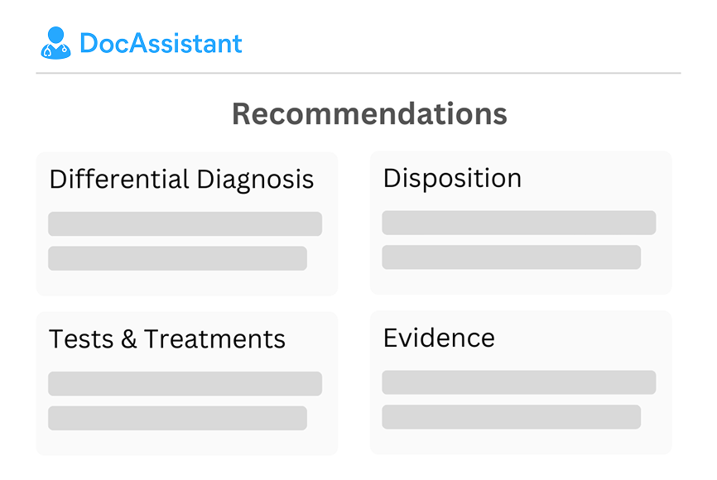
Task: Click the Tests & Treatments title text
Action: 167,338
